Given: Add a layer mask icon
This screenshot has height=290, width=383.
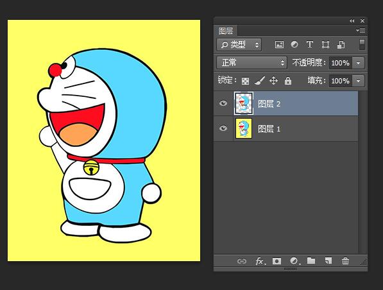Looking at the screenshot, I should [x=277, y=261].
